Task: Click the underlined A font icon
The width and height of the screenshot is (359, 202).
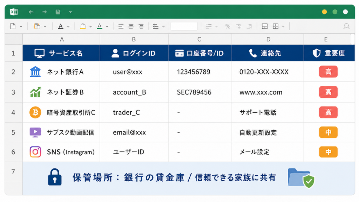Action: coord(61,26)
